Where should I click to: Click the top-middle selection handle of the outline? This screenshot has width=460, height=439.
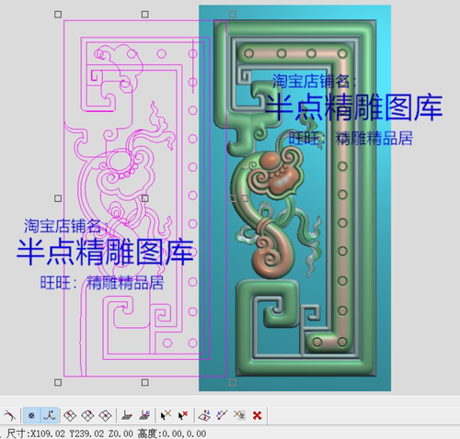point(145,15)
